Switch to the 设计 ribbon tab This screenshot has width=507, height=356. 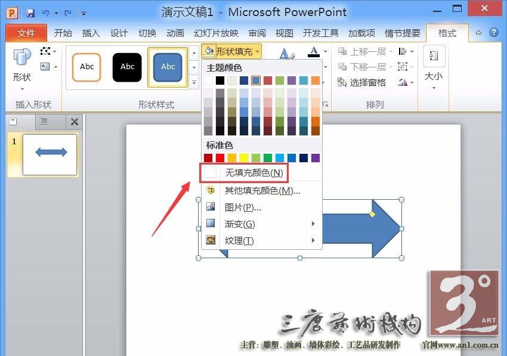(119, 33)
